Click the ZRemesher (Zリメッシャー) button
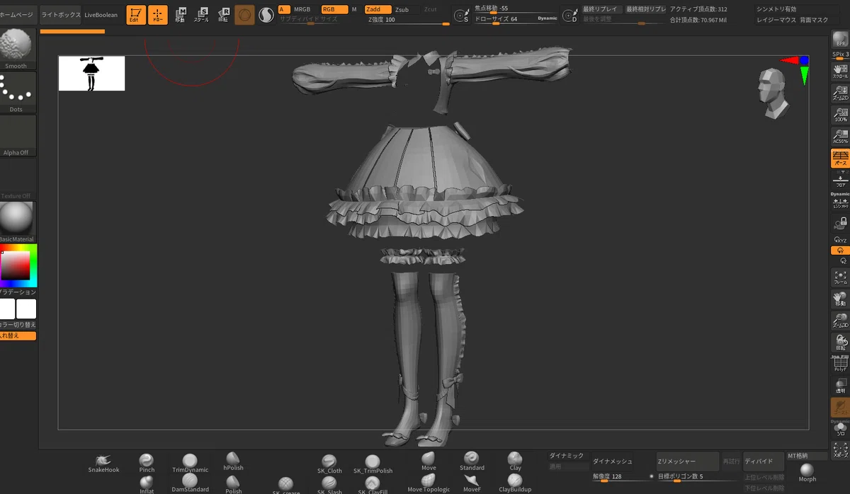850x494 pixels. 687,461
